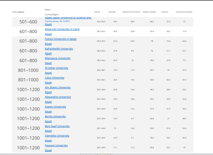Click the Al-Azhar University link

(57, 68)
